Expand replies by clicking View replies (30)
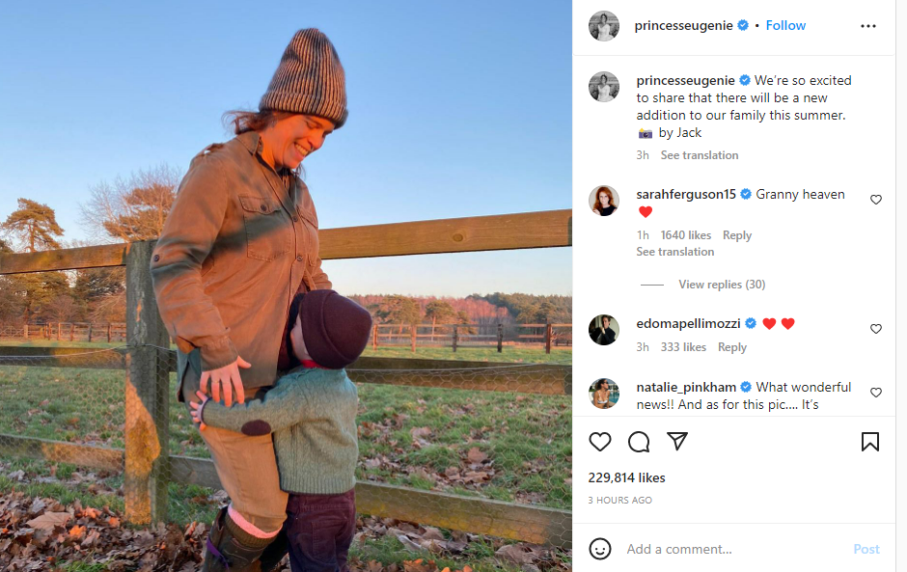Image resolution: width=907 pixels, height=572 pixels. [x=722, y=284]
